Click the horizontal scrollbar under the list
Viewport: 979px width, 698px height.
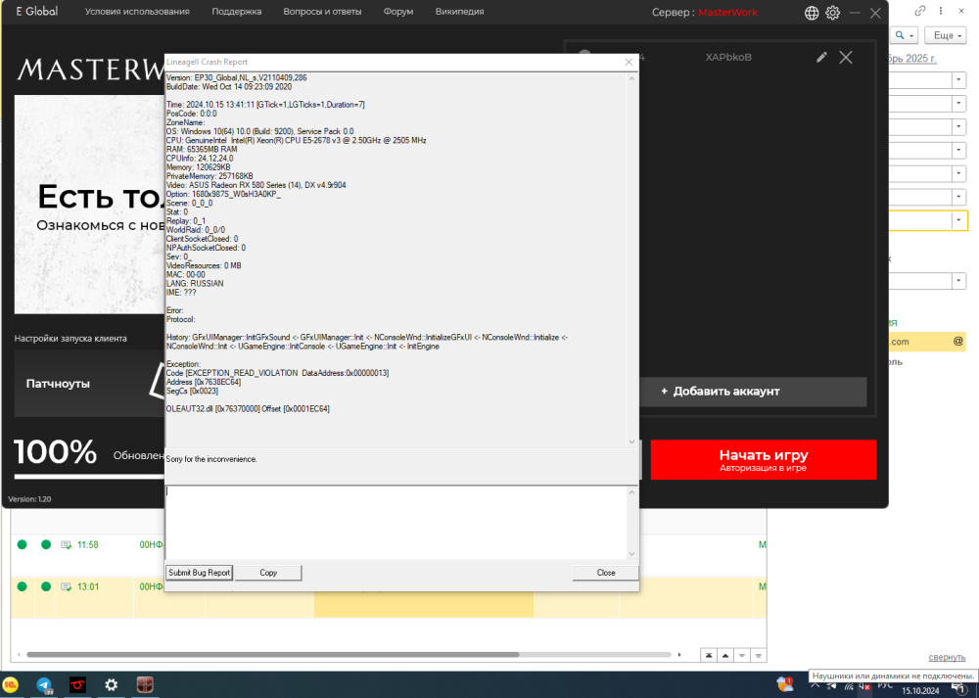tap(352, 654)
